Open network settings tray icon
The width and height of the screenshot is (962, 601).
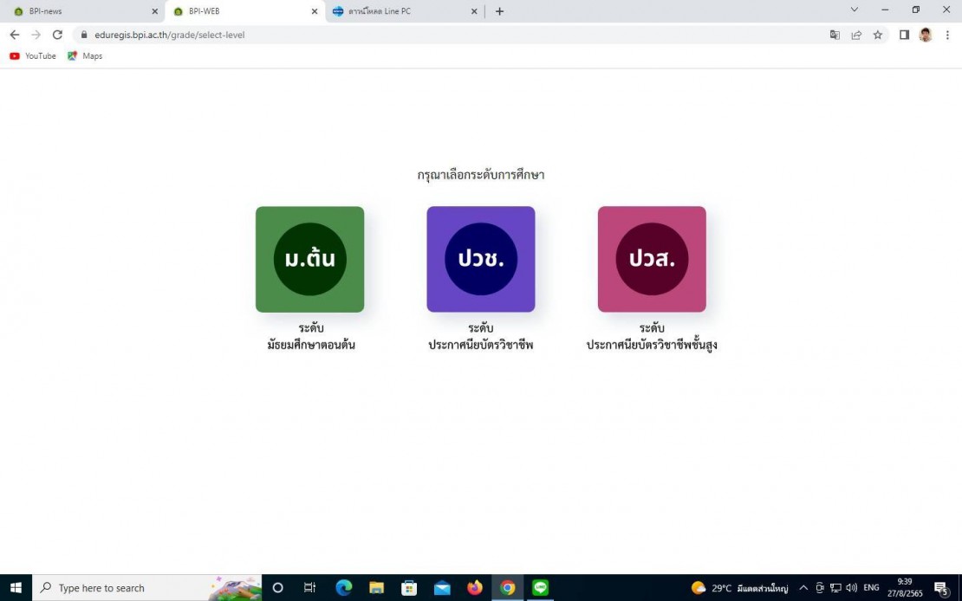click(835, 588)
